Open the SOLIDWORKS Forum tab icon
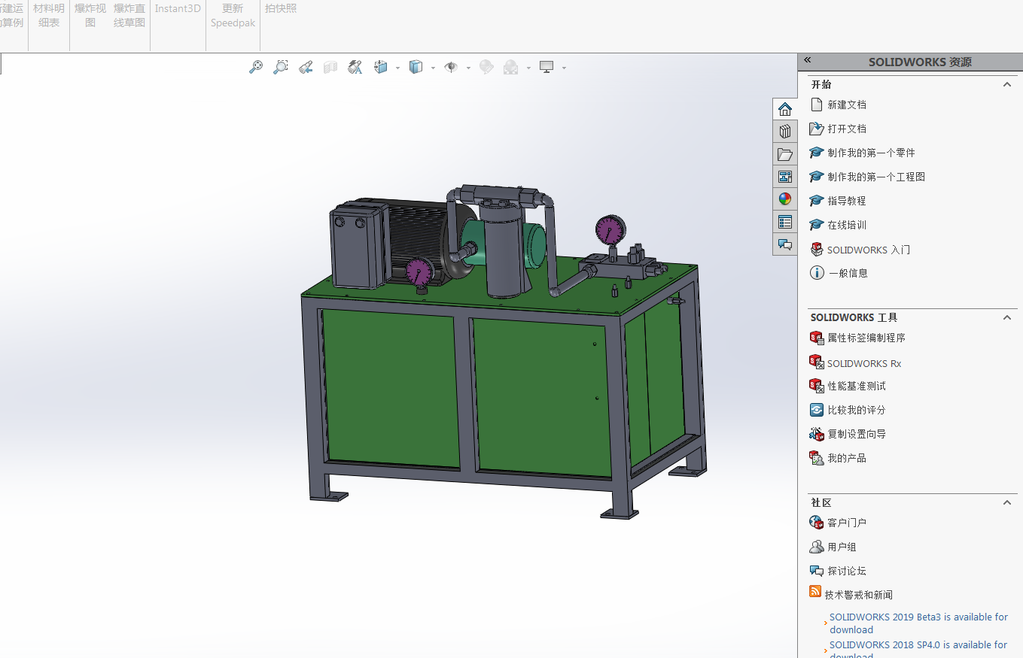The image size is (1023, 658). pos(785,244)
